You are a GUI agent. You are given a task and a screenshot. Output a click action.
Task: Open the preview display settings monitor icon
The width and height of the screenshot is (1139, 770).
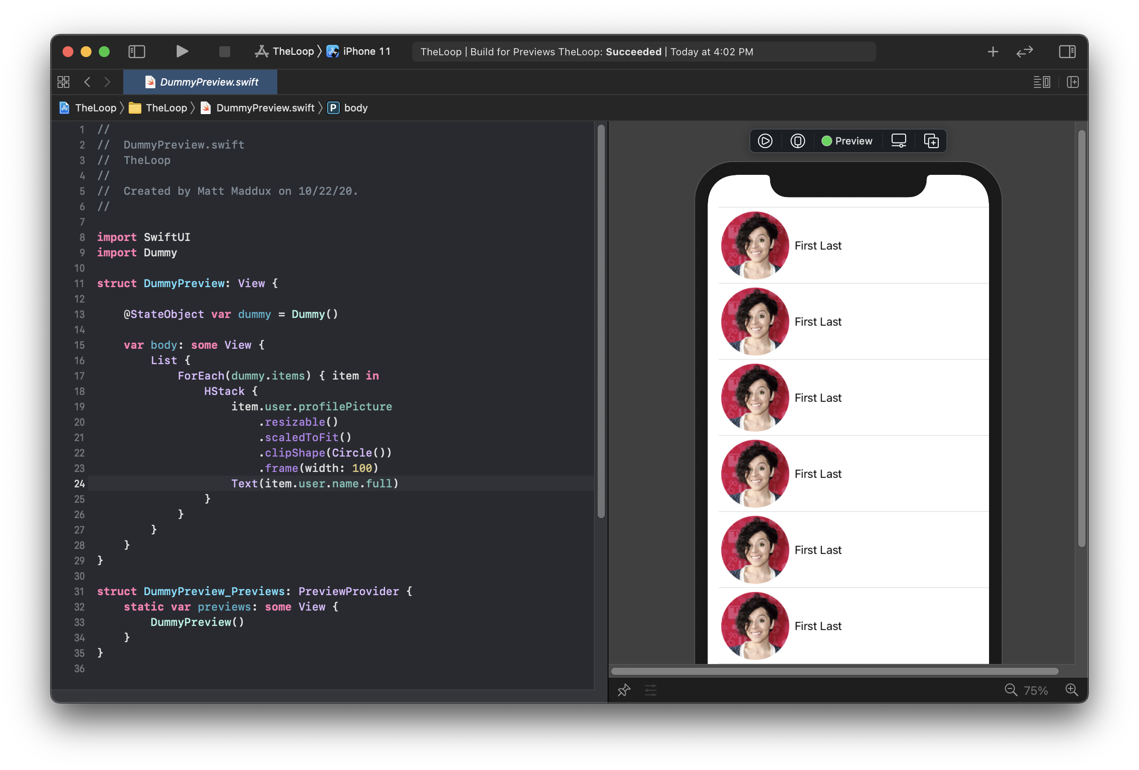click(898, 141)
